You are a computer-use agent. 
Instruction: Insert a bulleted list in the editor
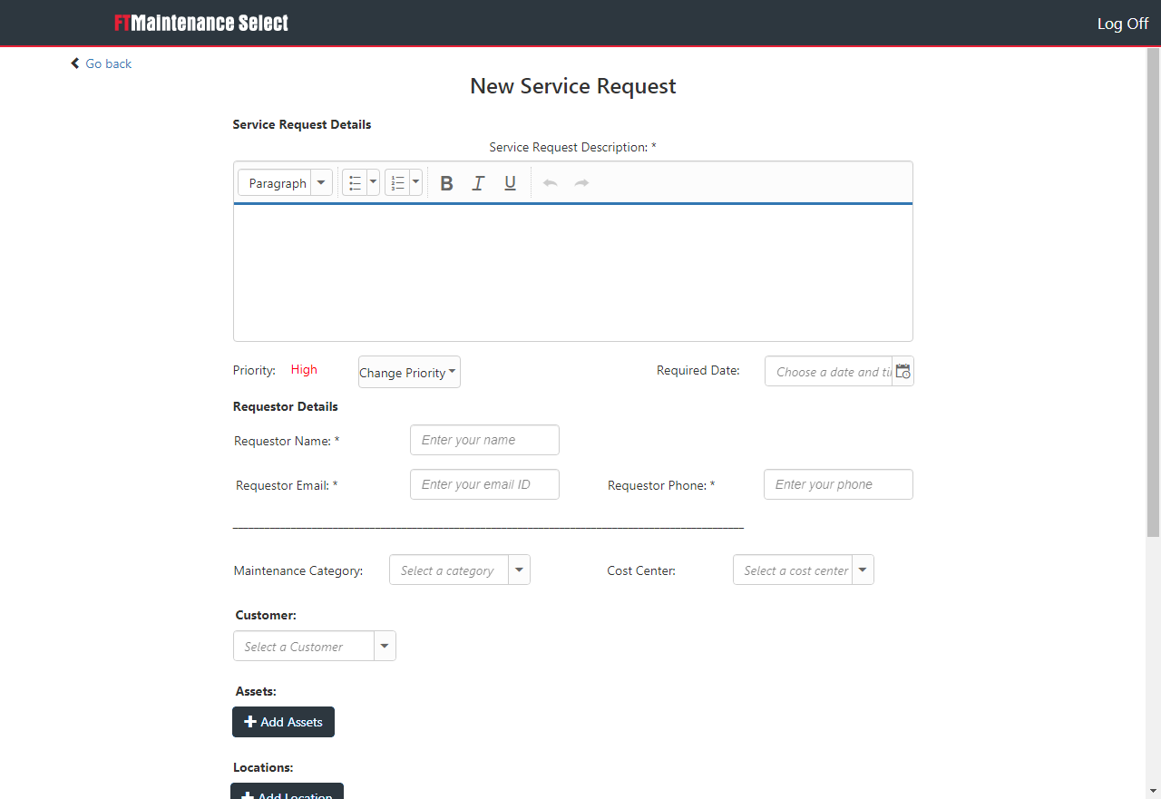[355, 183]
